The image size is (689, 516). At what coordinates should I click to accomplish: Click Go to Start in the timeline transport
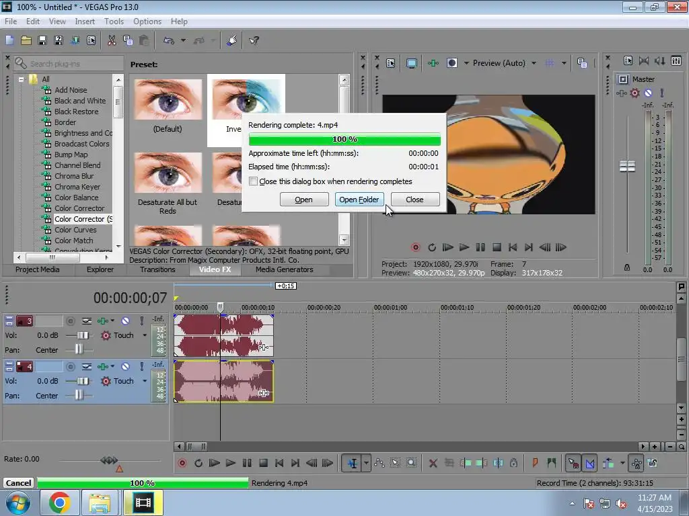(x=279, y=463)
